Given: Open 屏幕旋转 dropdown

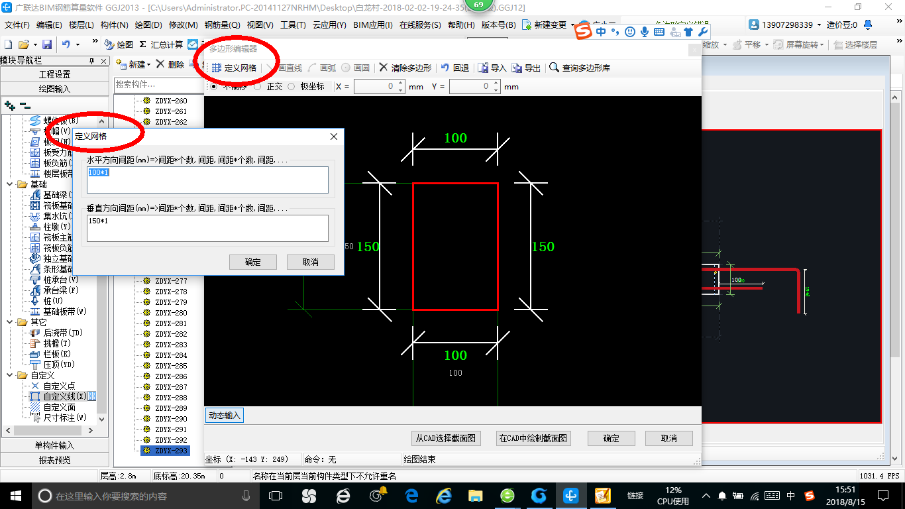Looking at the screenshot, I should click(822, 44).
